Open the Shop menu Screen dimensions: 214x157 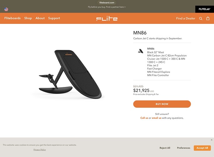pos(28,18)
